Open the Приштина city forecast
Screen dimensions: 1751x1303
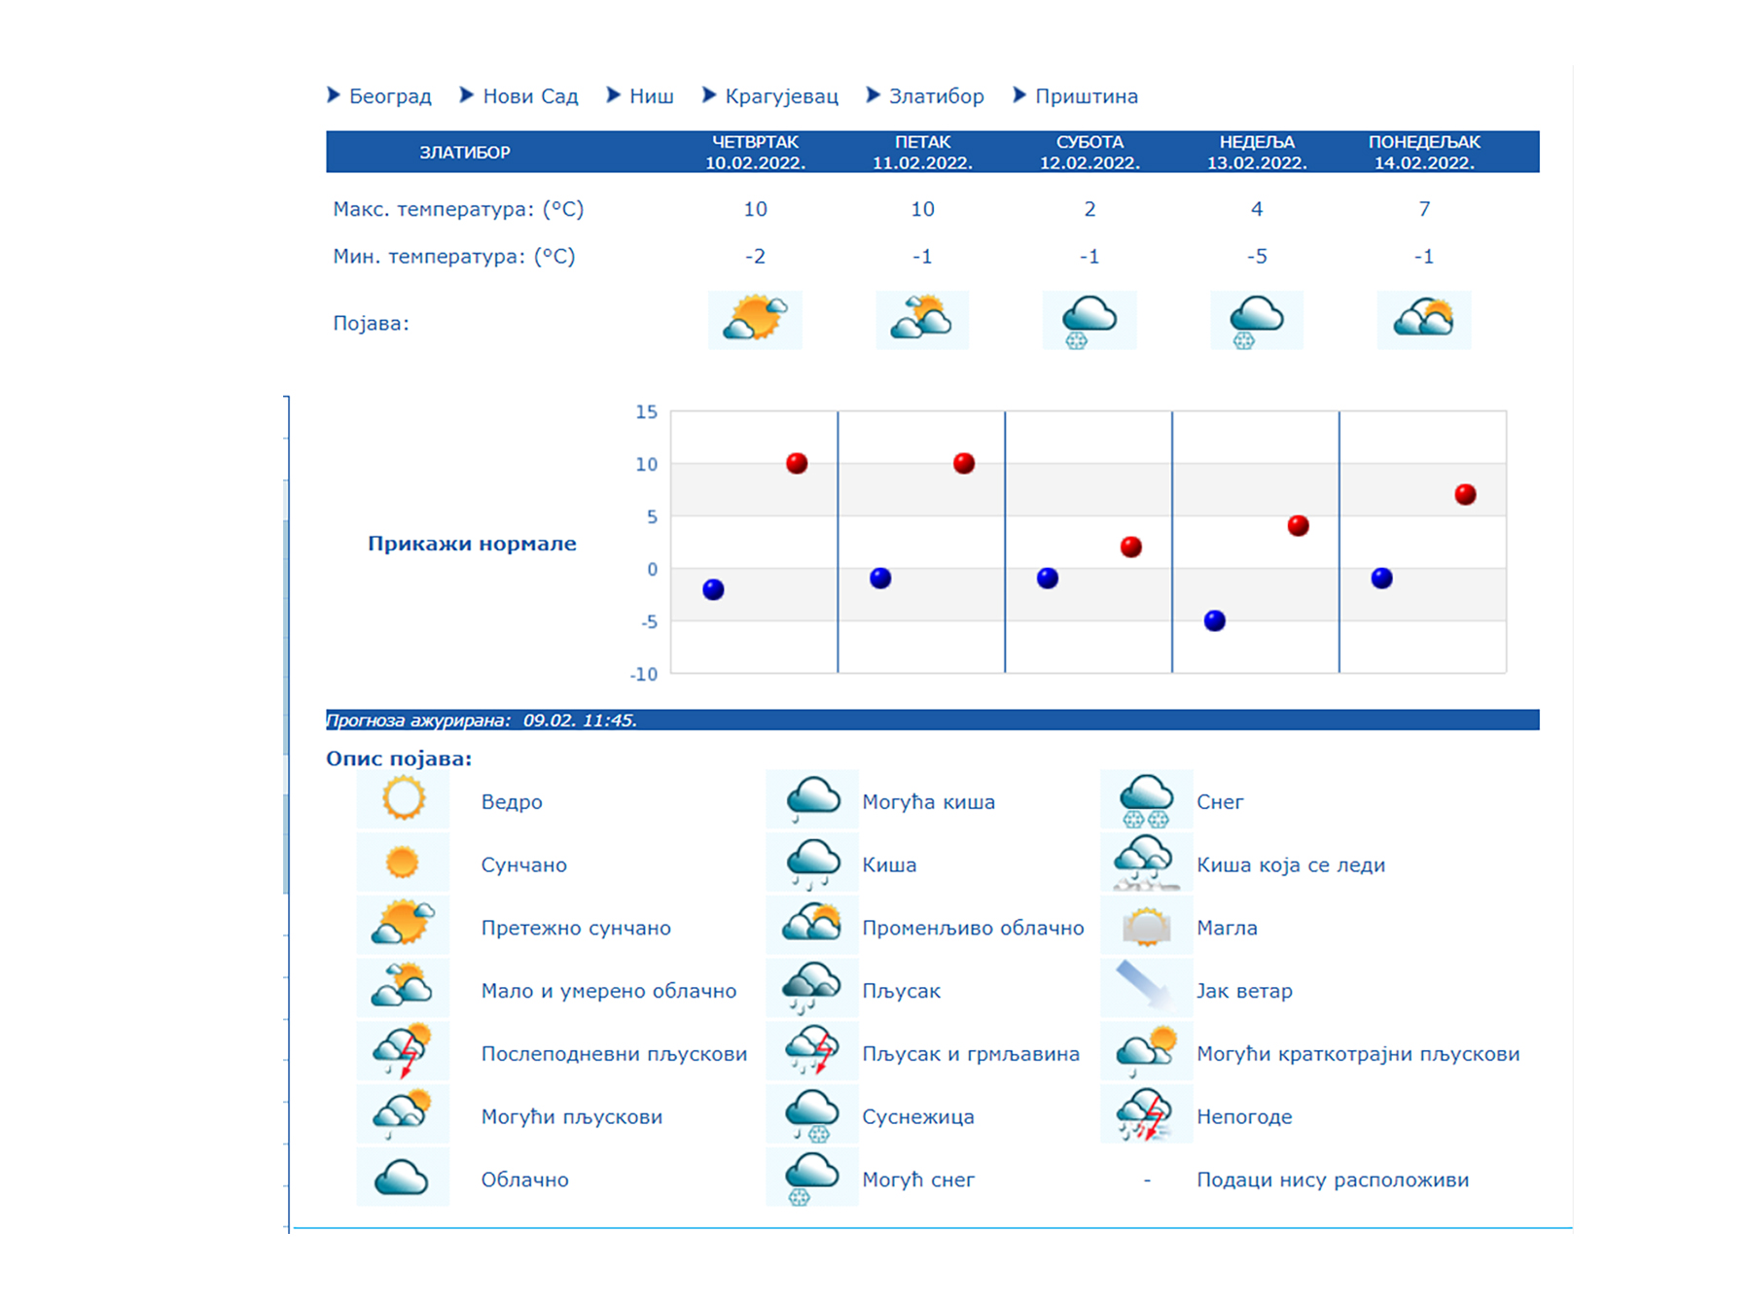(x=1086, y=96)
